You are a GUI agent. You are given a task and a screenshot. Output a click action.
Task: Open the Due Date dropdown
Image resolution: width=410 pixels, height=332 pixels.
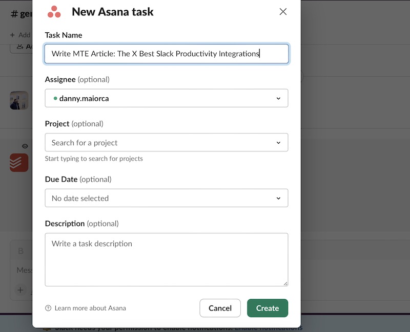167,198
